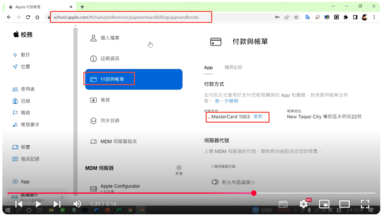Open Word from the taskbar
383x216 pixels.
[x=96, y=210]
